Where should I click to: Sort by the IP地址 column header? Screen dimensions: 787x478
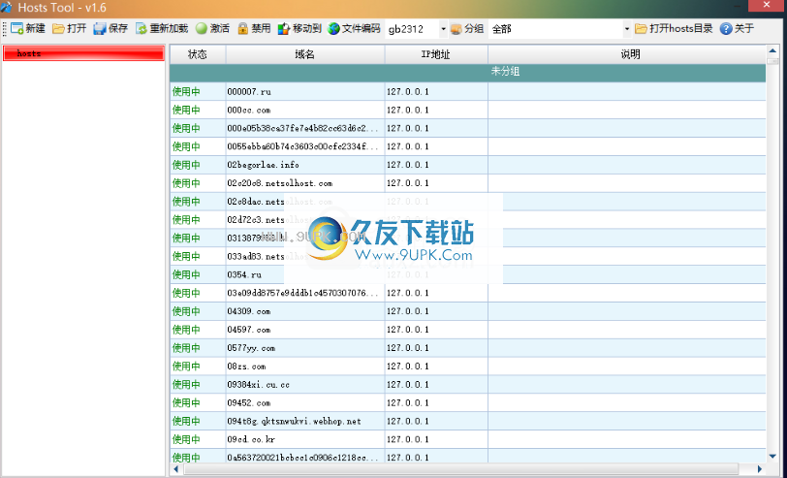[x=436, y=54]
